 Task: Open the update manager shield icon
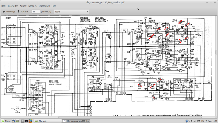[x=187, y=121]
